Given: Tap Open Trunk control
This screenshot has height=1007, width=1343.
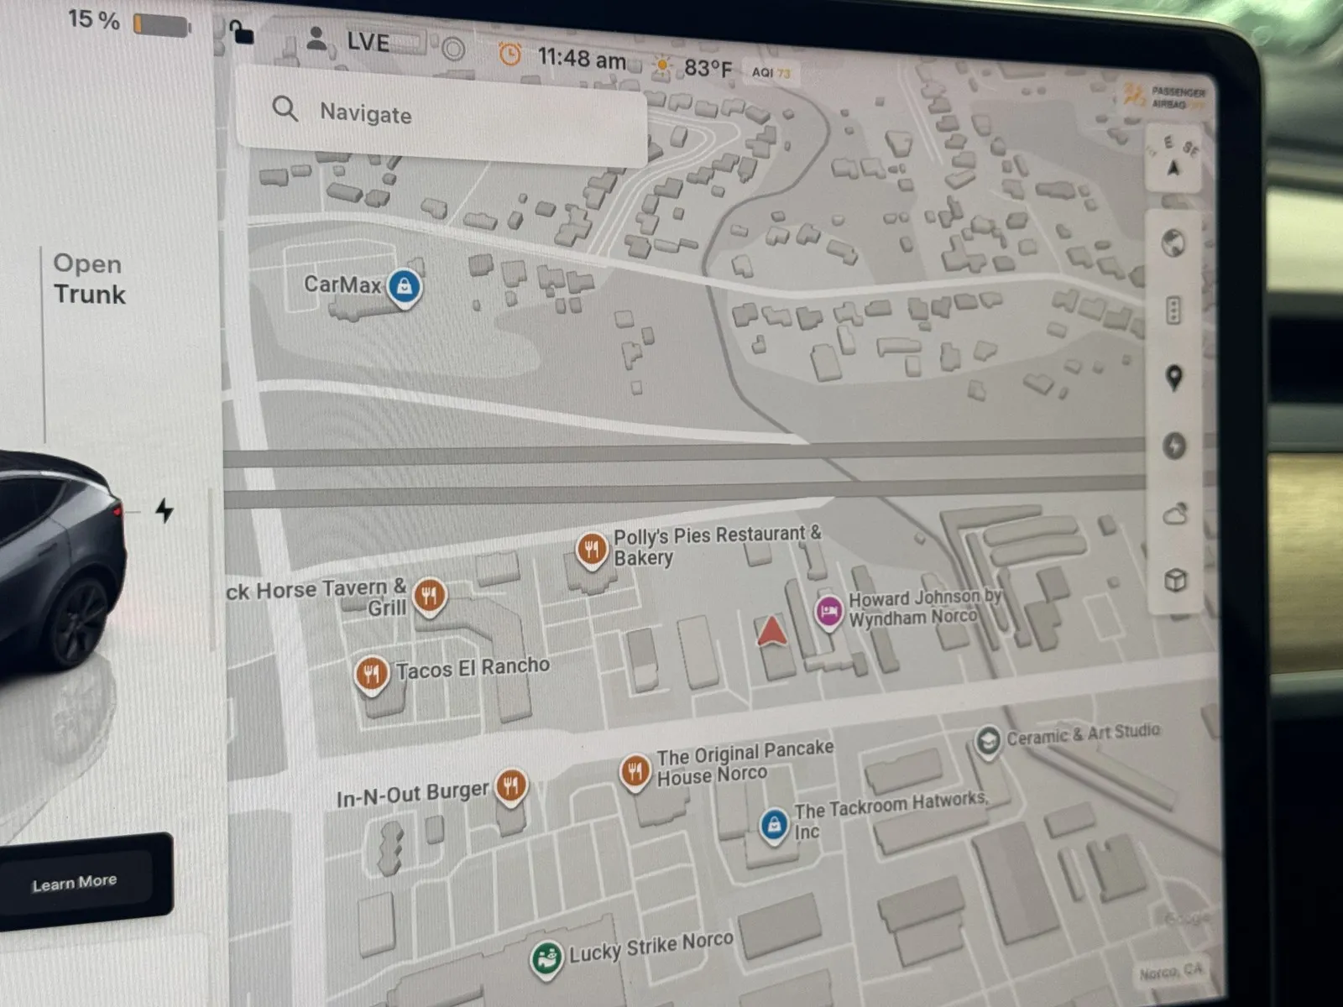Looking at the screenshot, I should pyautogui.click(x=89, y=279).
